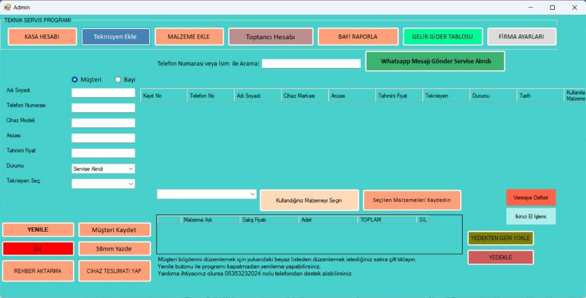Print receipt with 58mm Yazdır

[114, 248]
